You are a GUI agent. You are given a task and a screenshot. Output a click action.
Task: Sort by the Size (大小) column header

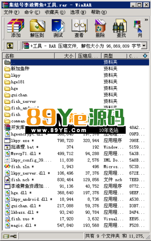pyautogui.click(x=65, y=56)
